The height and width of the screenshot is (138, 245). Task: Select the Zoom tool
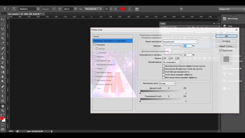(x=3, y=111)
